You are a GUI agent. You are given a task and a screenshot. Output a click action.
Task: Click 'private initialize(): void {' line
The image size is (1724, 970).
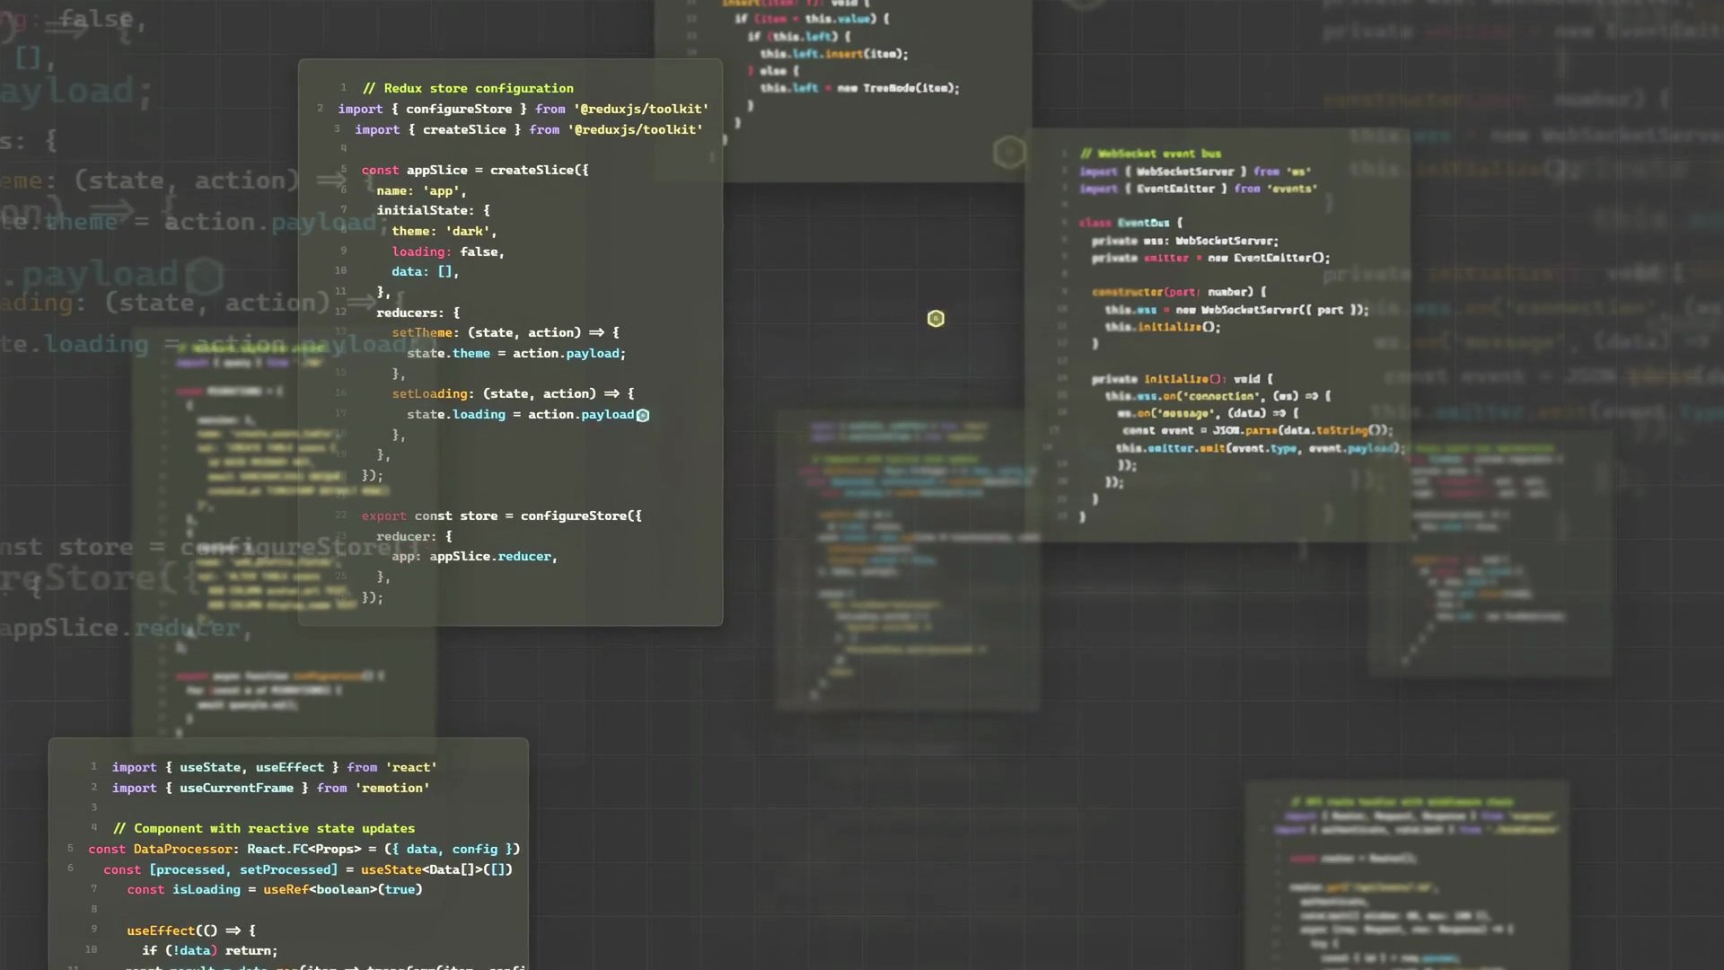click(x=1183, y=379)
